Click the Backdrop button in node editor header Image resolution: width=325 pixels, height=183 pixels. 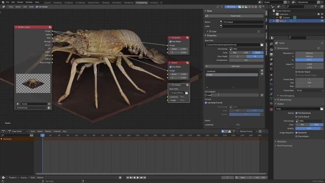pyautogui.click(x=231, y=7)
